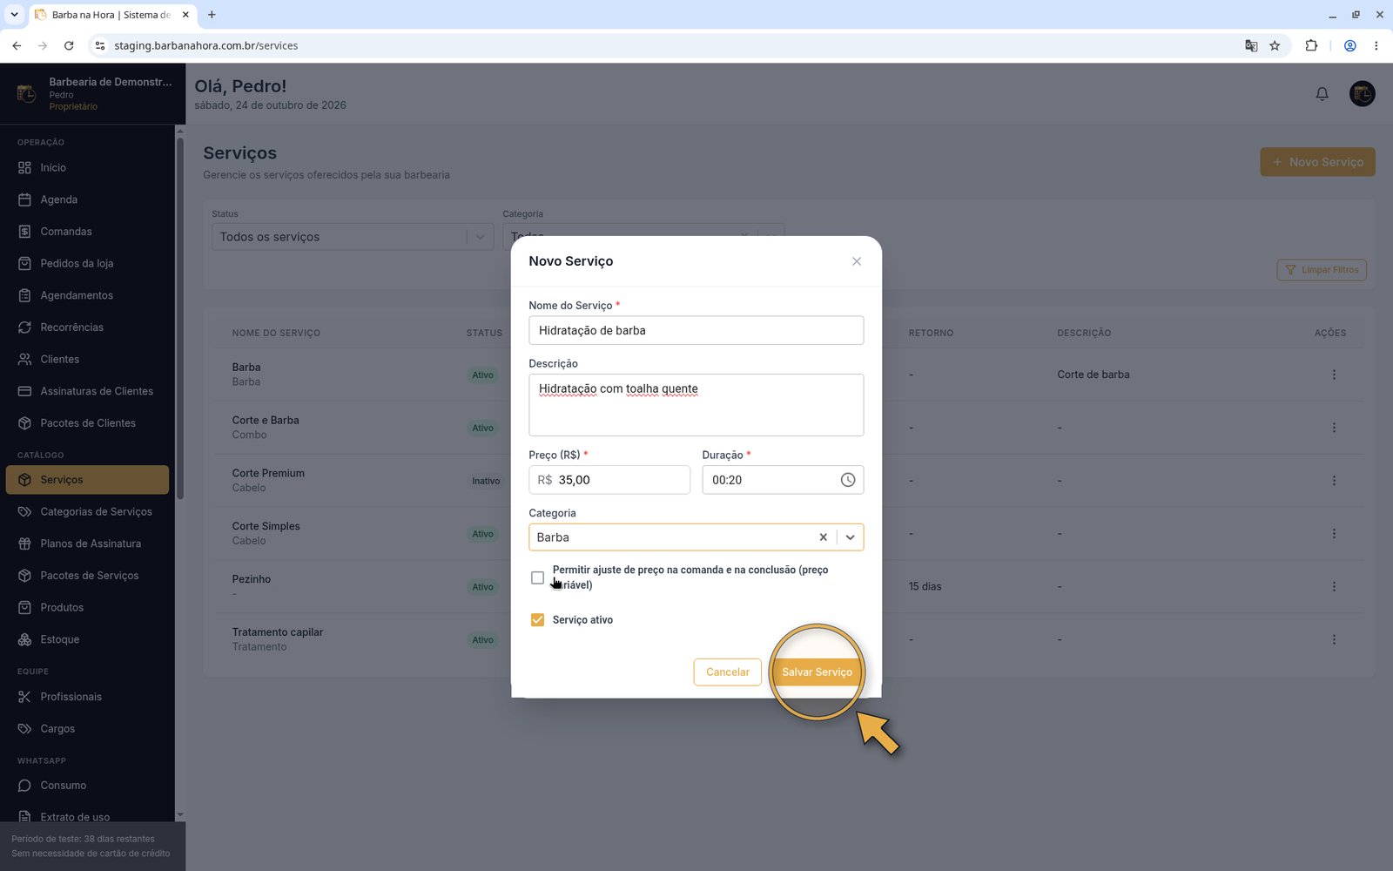The image size is (1393, 871).
Task: Click Limpar Filtros button
Action: [x=1322, y=270]
